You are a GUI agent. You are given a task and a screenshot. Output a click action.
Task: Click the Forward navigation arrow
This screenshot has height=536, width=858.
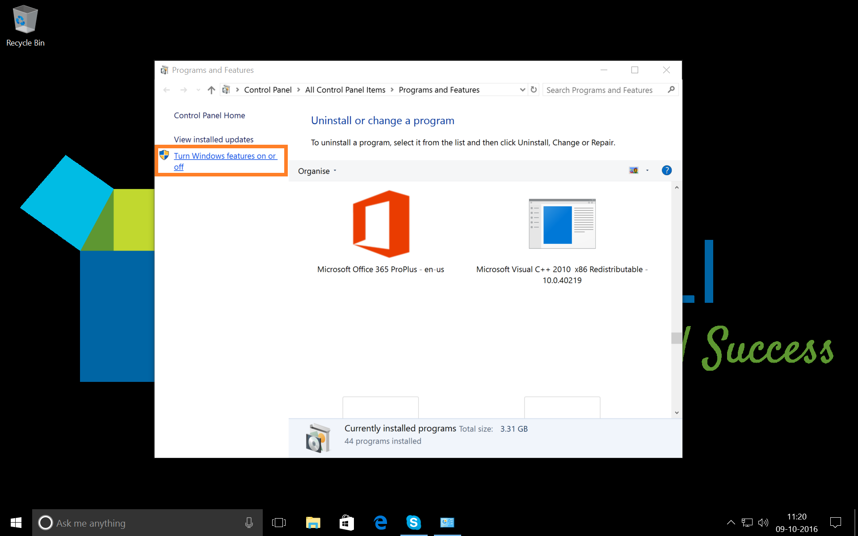coord(184,90)
